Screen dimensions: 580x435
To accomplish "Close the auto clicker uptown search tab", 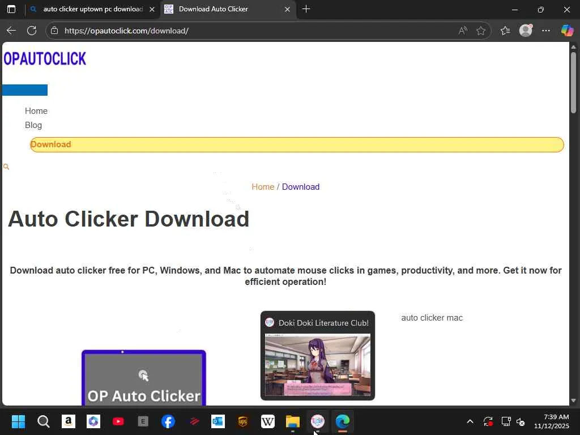I will [x=152, y=9].
